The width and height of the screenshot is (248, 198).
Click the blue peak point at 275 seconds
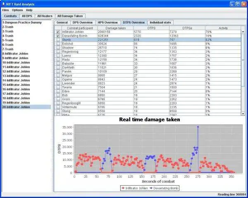coord(198,127)
